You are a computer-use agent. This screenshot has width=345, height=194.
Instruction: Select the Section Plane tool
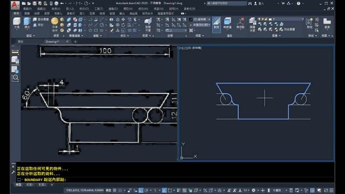(148, 25)
